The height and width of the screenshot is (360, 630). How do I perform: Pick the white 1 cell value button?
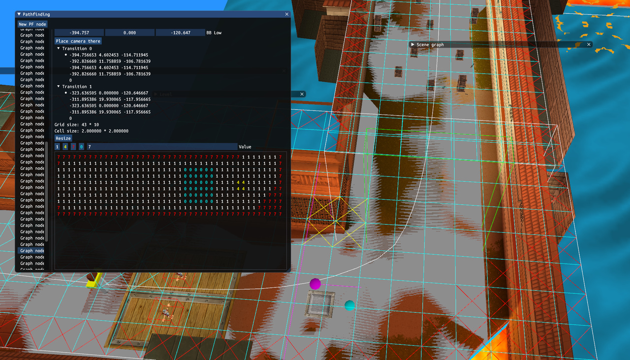click(57, 147)
